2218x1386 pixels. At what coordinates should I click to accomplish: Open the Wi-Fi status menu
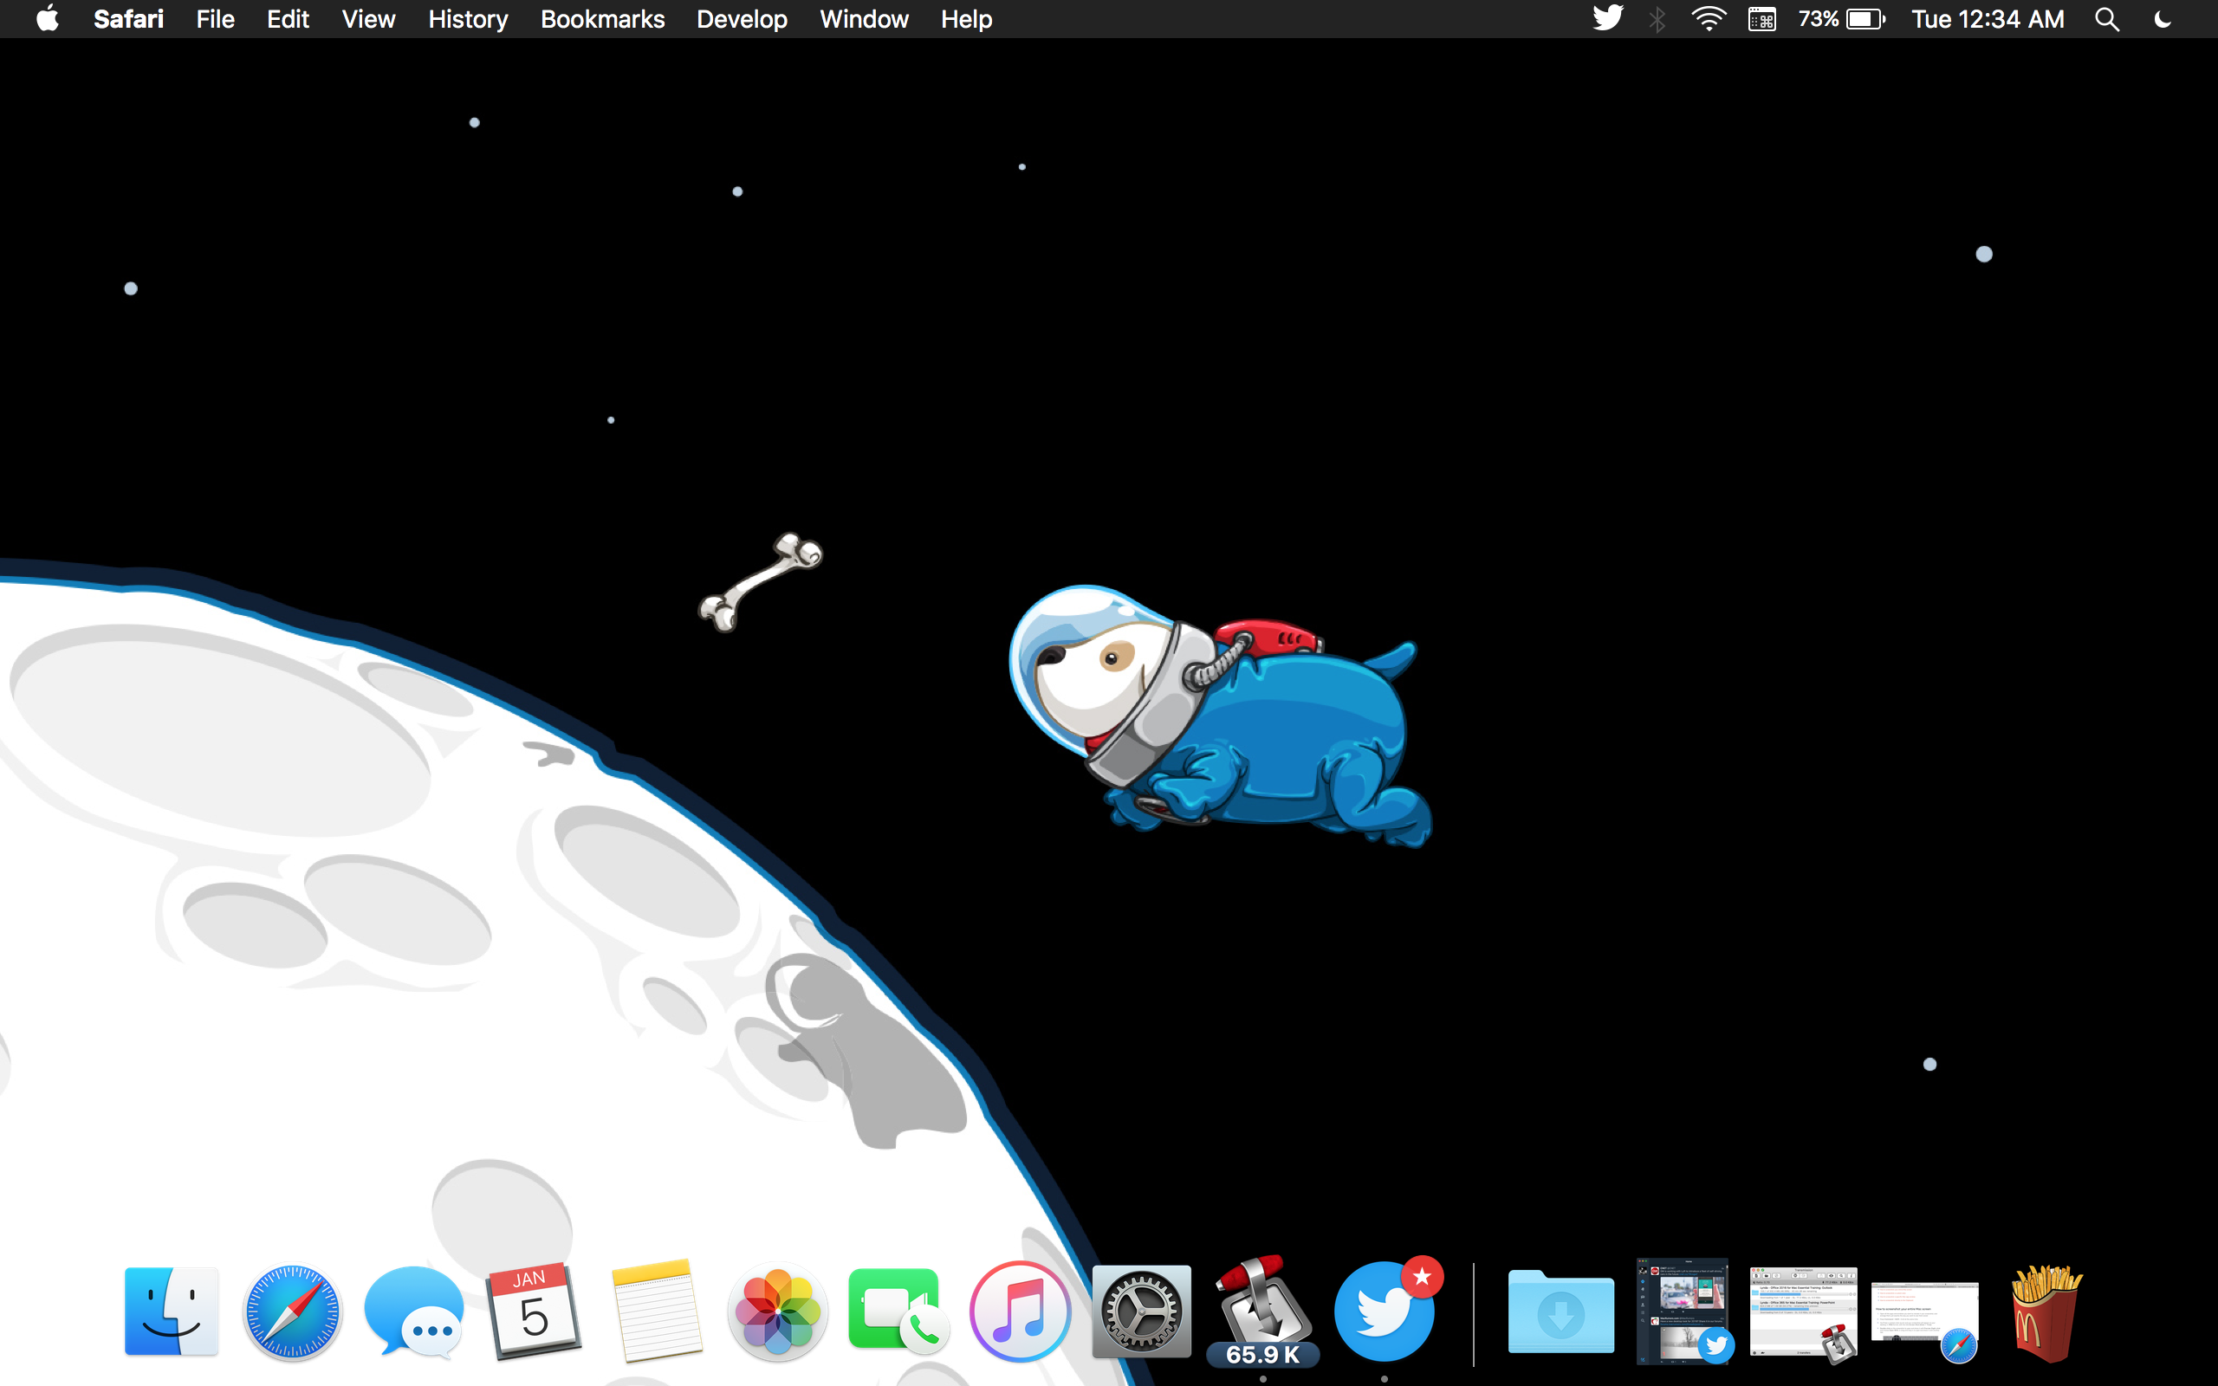coord(1709,19)
